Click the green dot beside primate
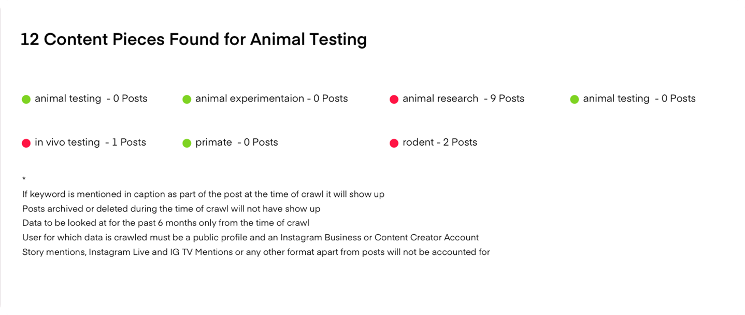 (187, 143)
